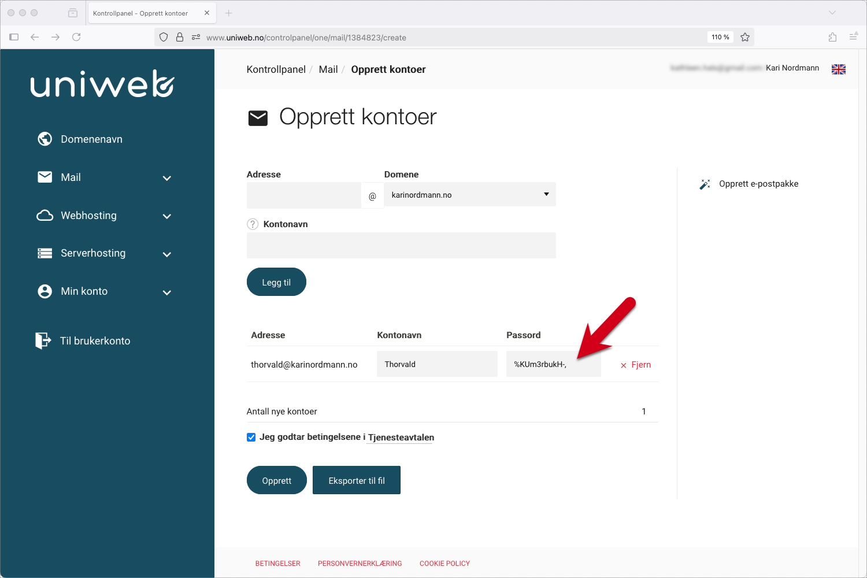Click thorvald@karinordmann.no address text
This screenshot has height=578, width=867.
point(304,365)
